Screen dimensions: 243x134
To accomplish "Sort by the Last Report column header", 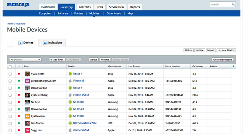I will tap(134, 66).
